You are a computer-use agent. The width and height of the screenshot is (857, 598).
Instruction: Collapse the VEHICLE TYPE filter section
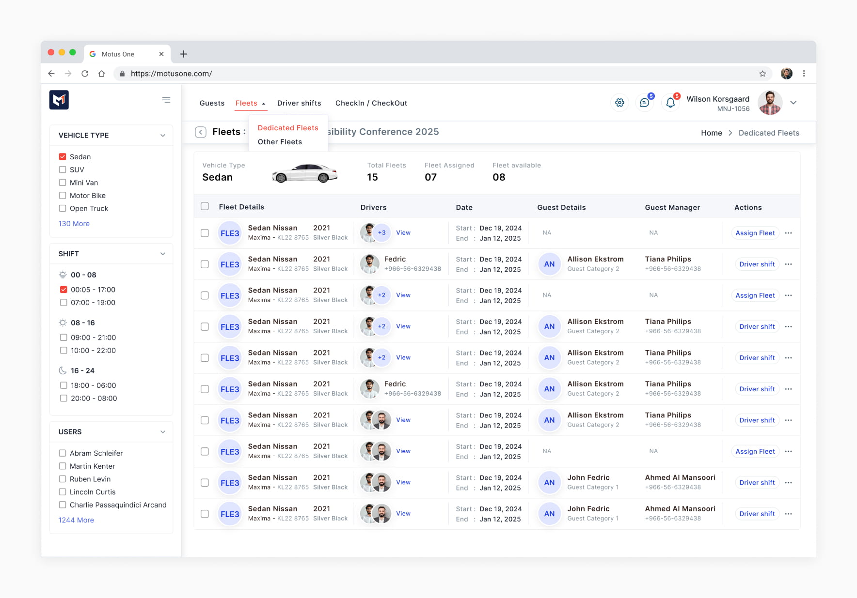(x=163, y=136)
